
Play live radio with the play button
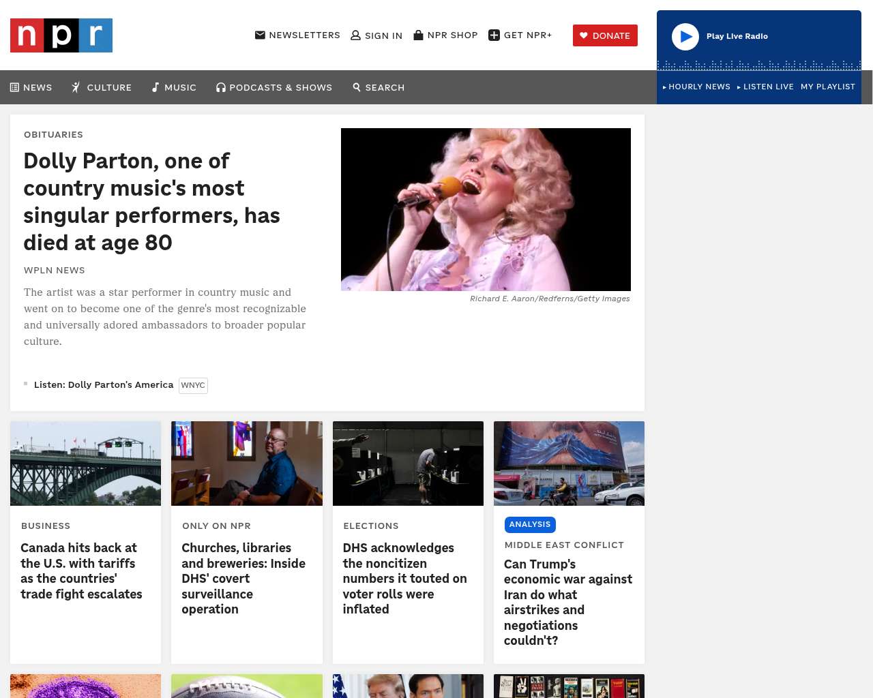[685, 37]
